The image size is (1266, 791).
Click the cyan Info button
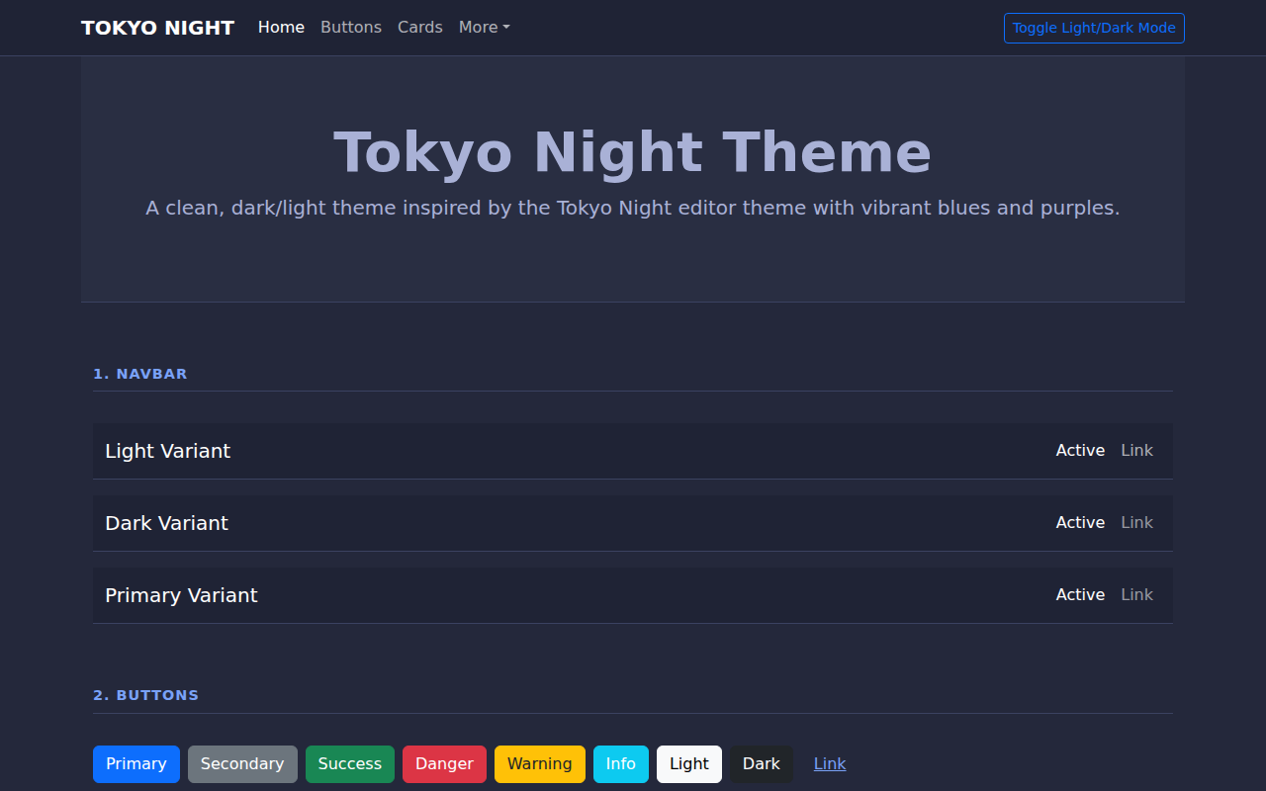pos(621,764)
